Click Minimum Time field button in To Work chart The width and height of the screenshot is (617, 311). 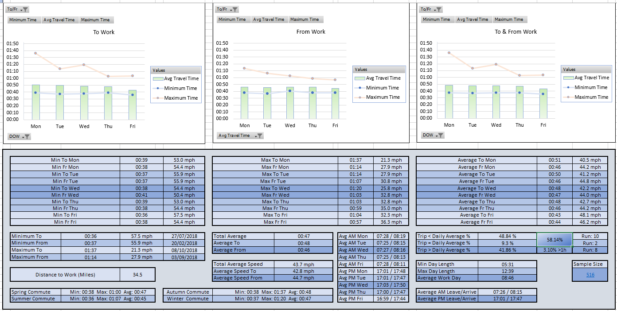click(x=24, y=20)
